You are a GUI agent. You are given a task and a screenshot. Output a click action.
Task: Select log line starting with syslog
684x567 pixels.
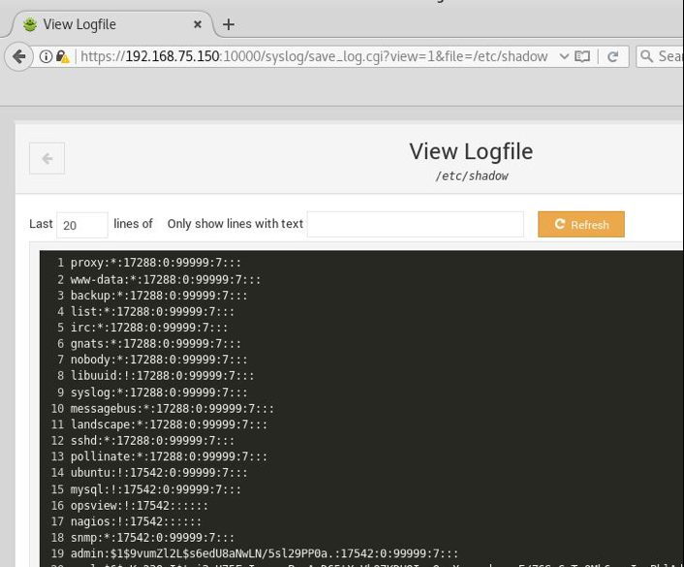pyautogui.click(x=159, y=393)
